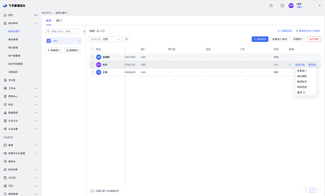
Task: Click the purple user avatar in header
Action: tap(291, 5)
